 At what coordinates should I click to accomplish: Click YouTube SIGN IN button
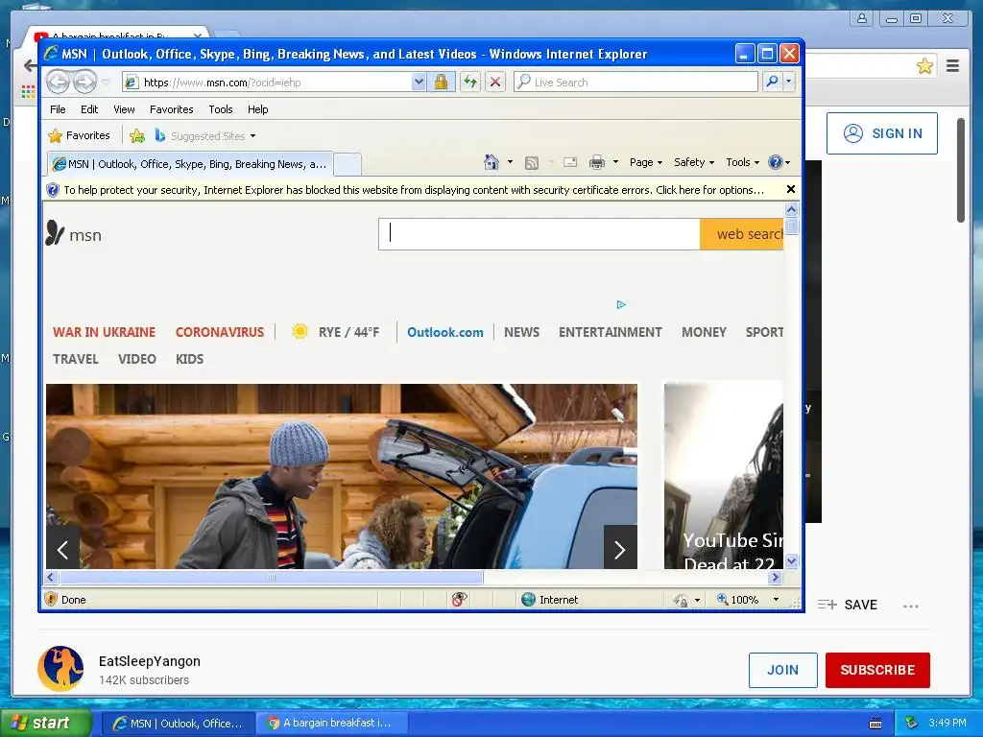[x=882, y=133]
